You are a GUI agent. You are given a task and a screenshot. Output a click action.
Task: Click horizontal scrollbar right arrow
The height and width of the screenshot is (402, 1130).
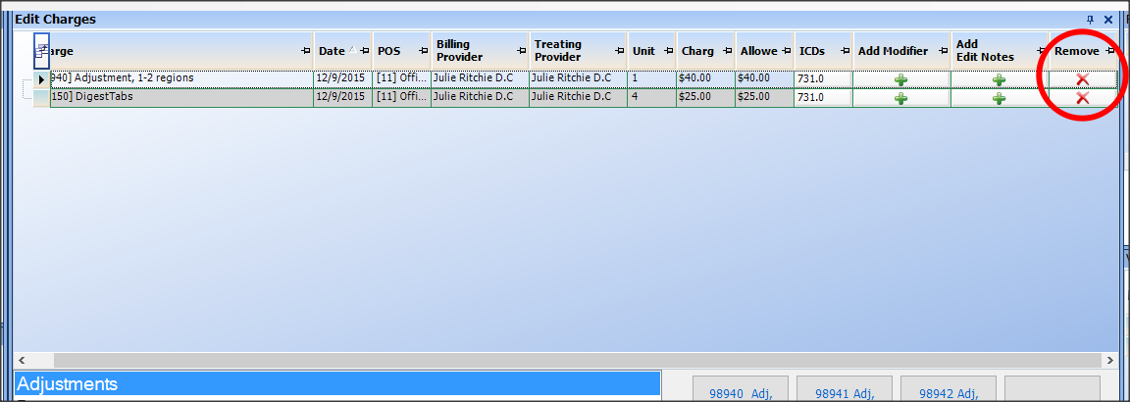click(x=1108, y=360)
